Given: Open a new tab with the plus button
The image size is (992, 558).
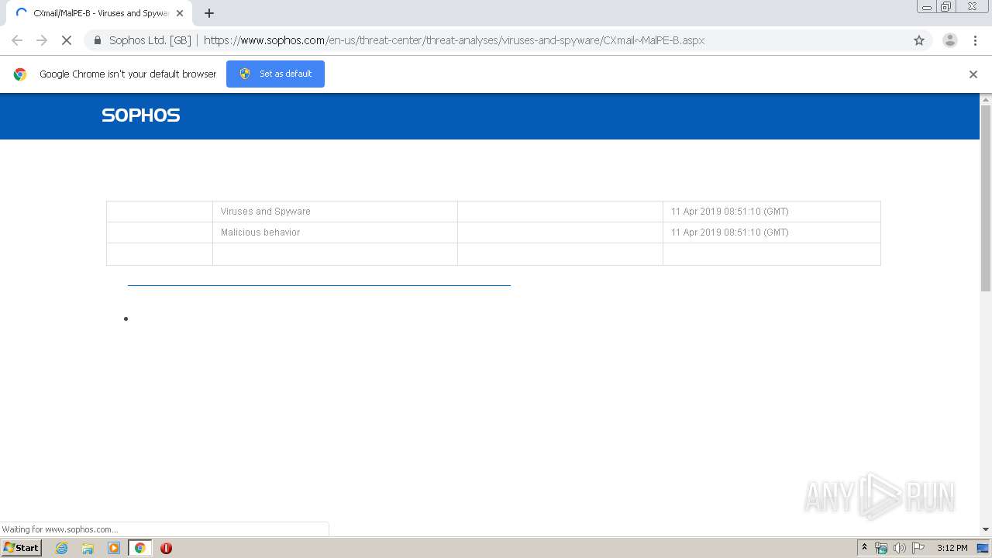Looking at the screenshot, I should click(x=209, y=13).
